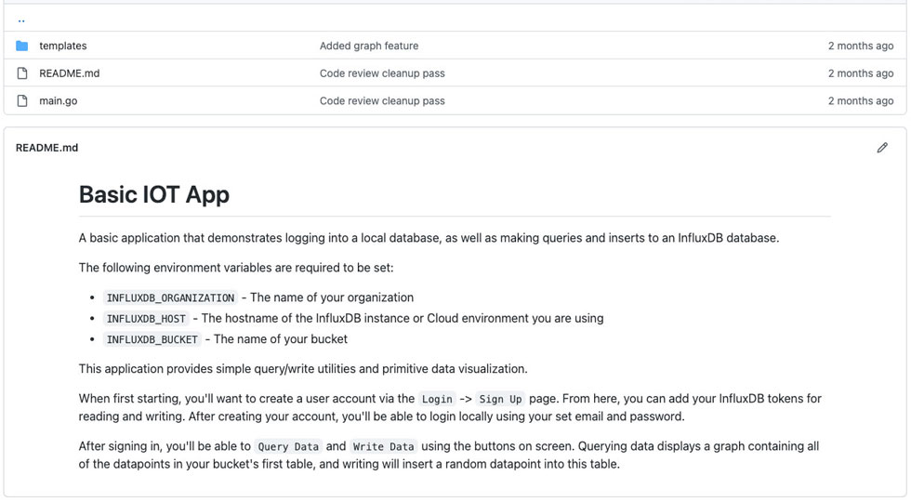
Task: Click the 'Login' inline code text
Action: [x=437, y=399]
